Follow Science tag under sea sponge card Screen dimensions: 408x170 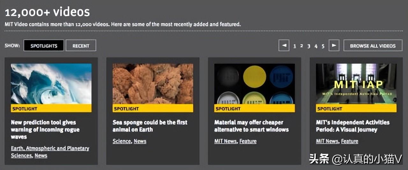click(122, 141)
